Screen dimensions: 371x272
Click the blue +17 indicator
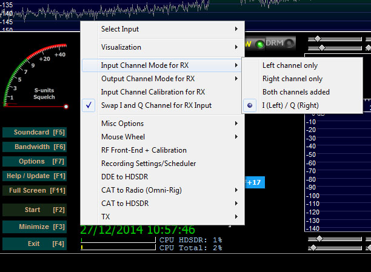[255, 182]
